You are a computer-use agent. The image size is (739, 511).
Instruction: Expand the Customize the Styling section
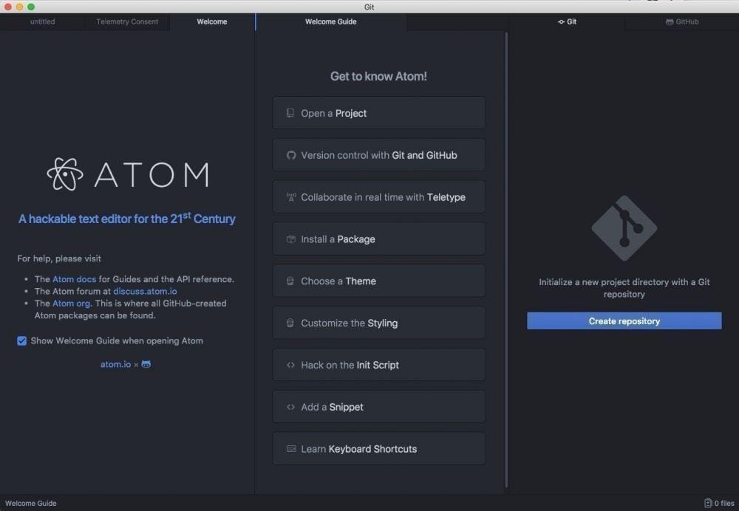(x=378, y=323)
